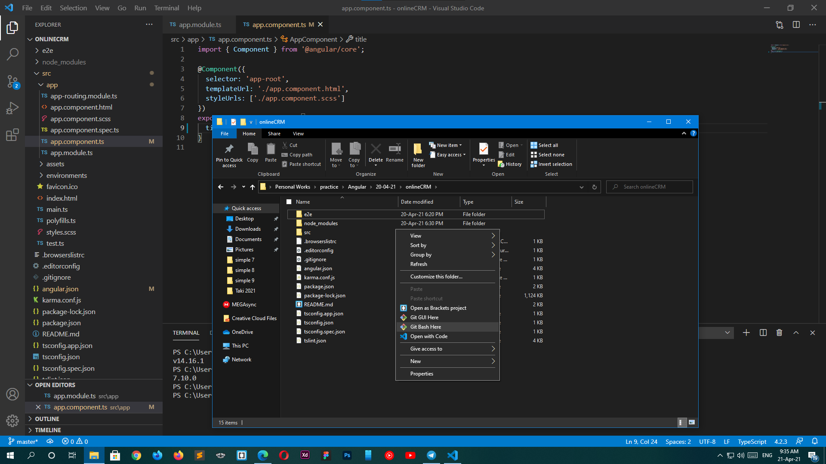
Task: Open the Run and Debug view
Action: coord(12,108)
